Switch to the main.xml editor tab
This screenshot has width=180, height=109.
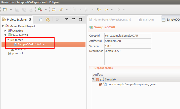pyautogui.click(x=148, y=19)
